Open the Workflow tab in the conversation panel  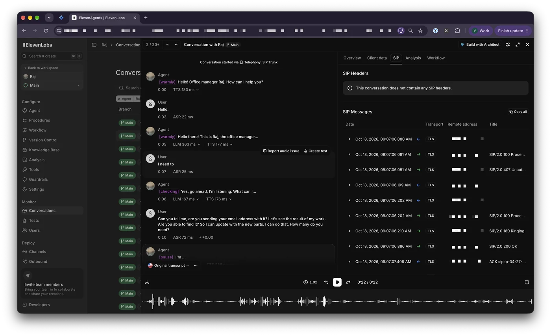click(436, 58)
